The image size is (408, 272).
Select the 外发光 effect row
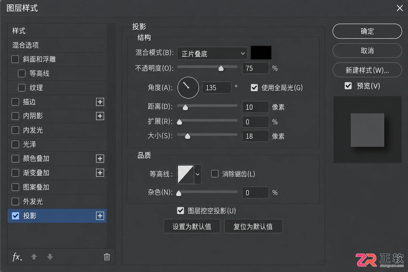(x=57, y=201)
